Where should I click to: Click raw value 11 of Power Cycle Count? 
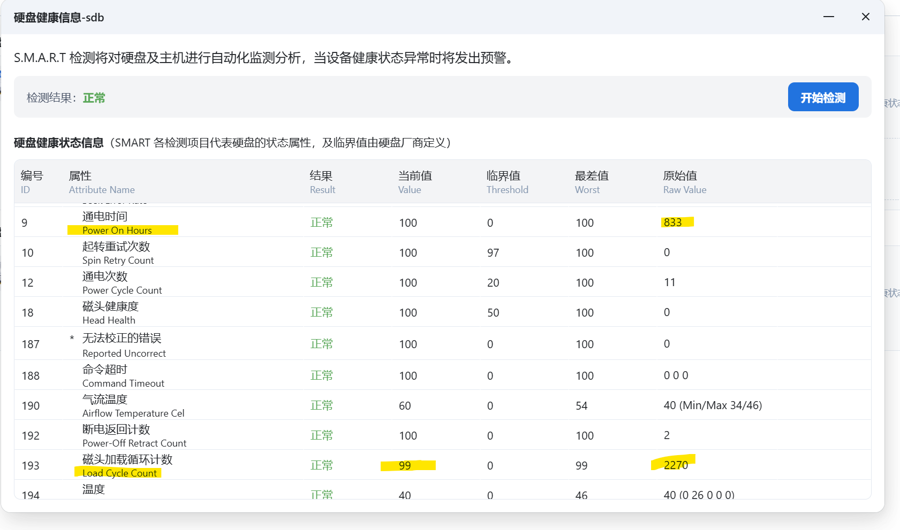[670, 282]
